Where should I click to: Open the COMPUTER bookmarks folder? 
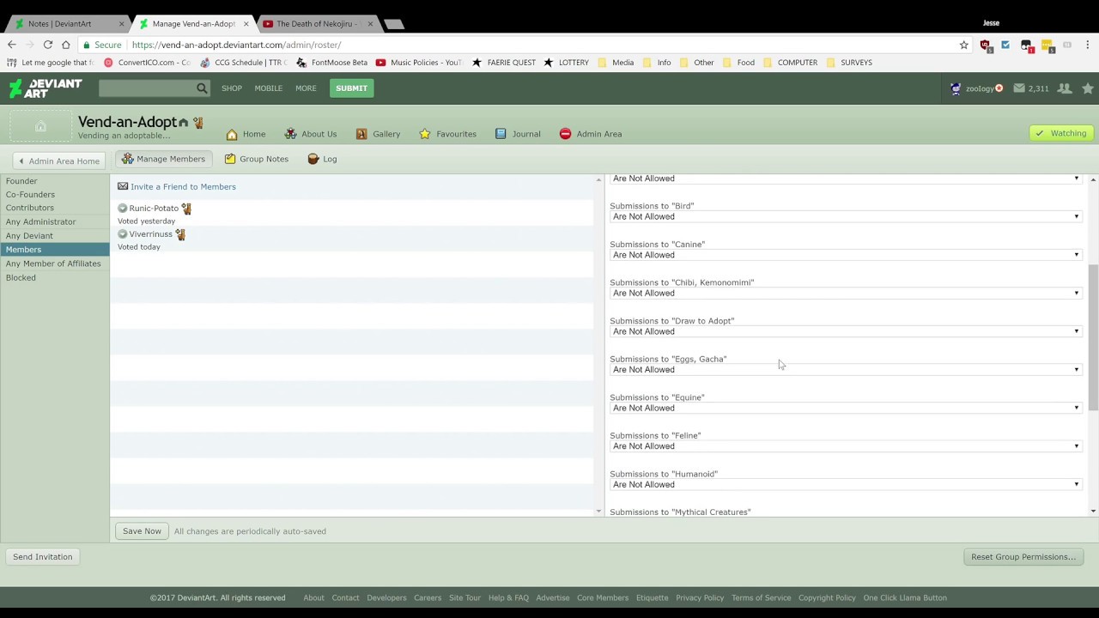click(791, 62)
